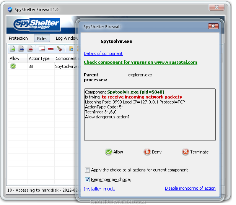This screenshot has width=236, height=205.
Task: Select the Rules tab
Action: [x=42, y=39]
